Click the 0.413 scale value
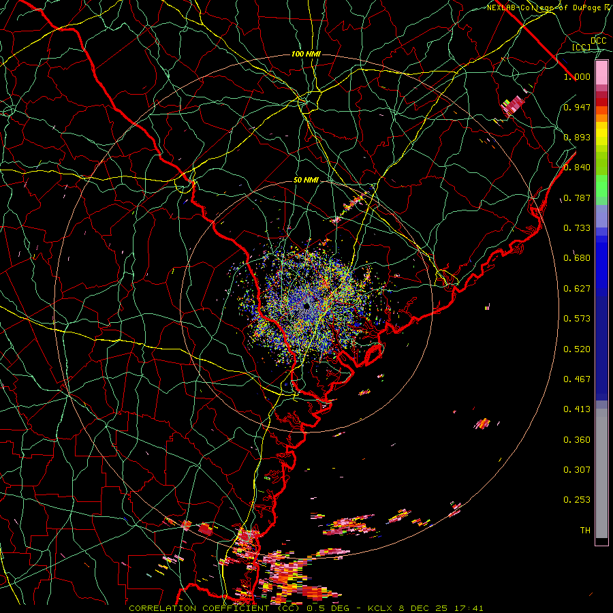 click(577, 409)
